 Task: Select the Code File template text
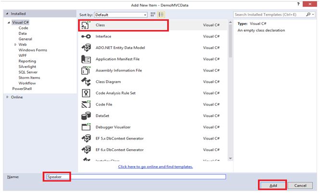click(x=104, y=104)
